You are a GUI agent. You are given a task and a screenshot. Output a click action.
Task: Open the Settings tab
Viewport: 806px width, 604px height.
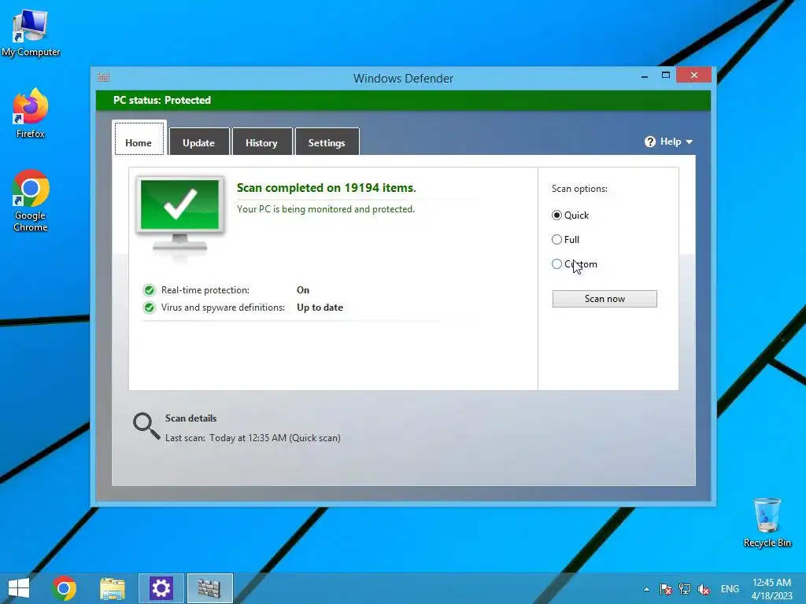[x=327, y=142]
